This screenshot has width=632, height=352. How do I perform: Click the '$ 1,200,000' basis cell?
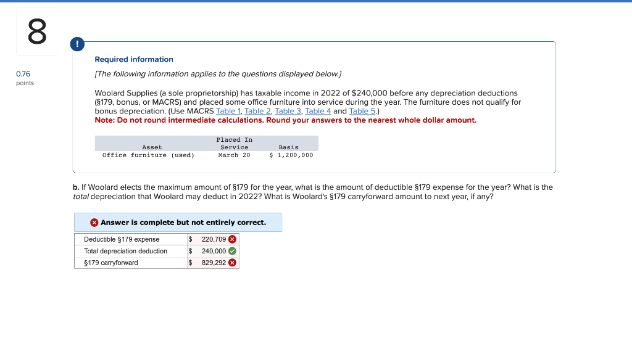[x=291, y=155]
